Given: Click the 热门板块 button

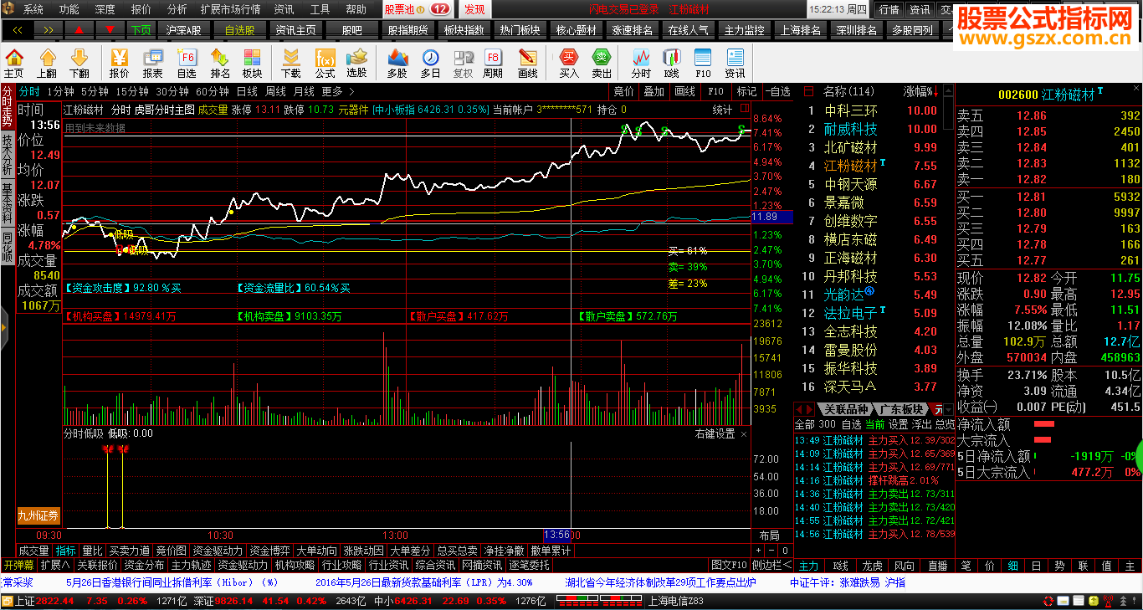Looking at the screenshot, I should point(520,29).
